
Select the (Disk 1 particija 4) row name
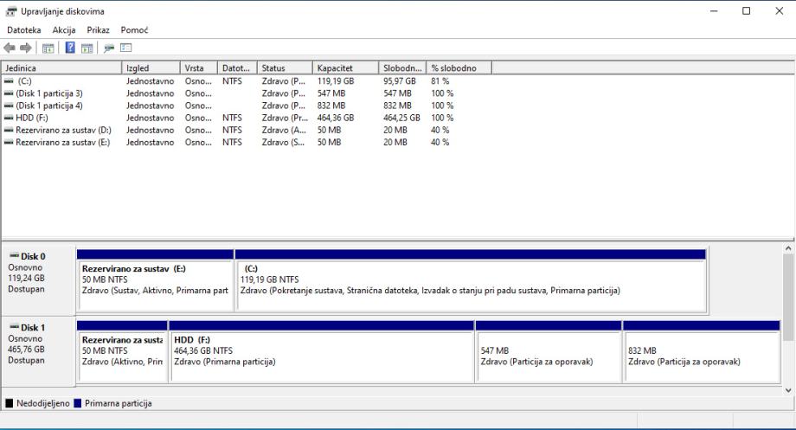[49, 105]
